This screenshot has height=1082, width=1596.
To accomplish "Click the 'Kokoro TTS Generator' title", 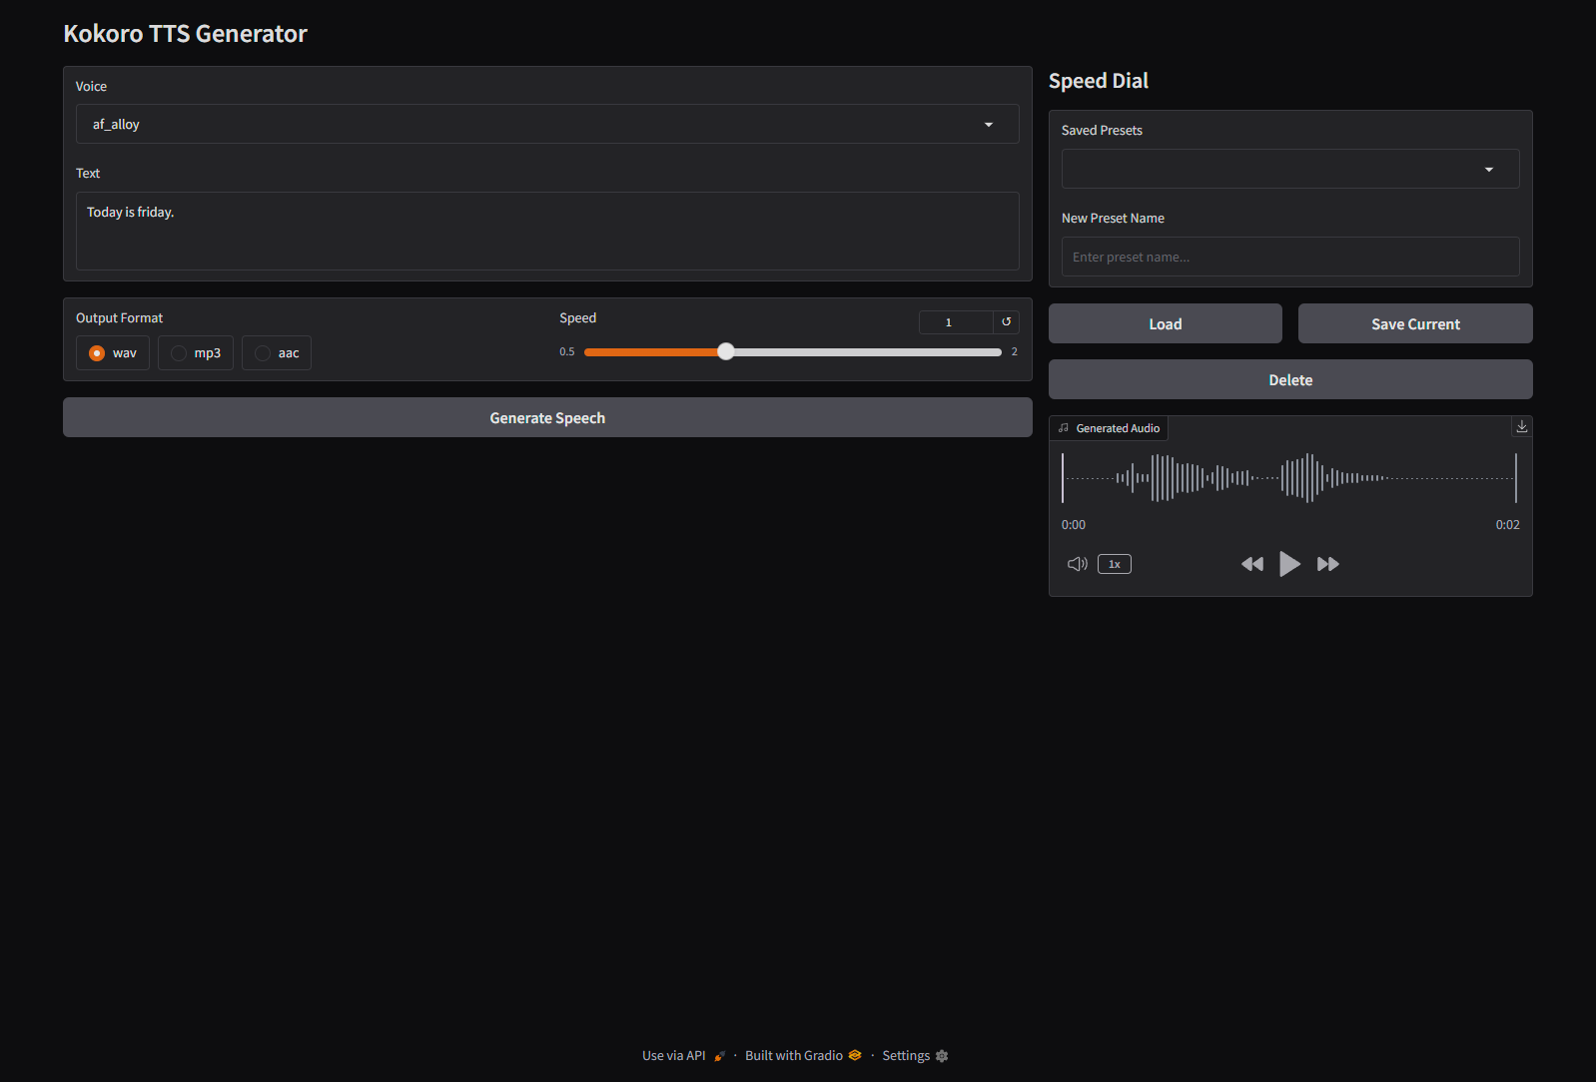I will [186, 34].
